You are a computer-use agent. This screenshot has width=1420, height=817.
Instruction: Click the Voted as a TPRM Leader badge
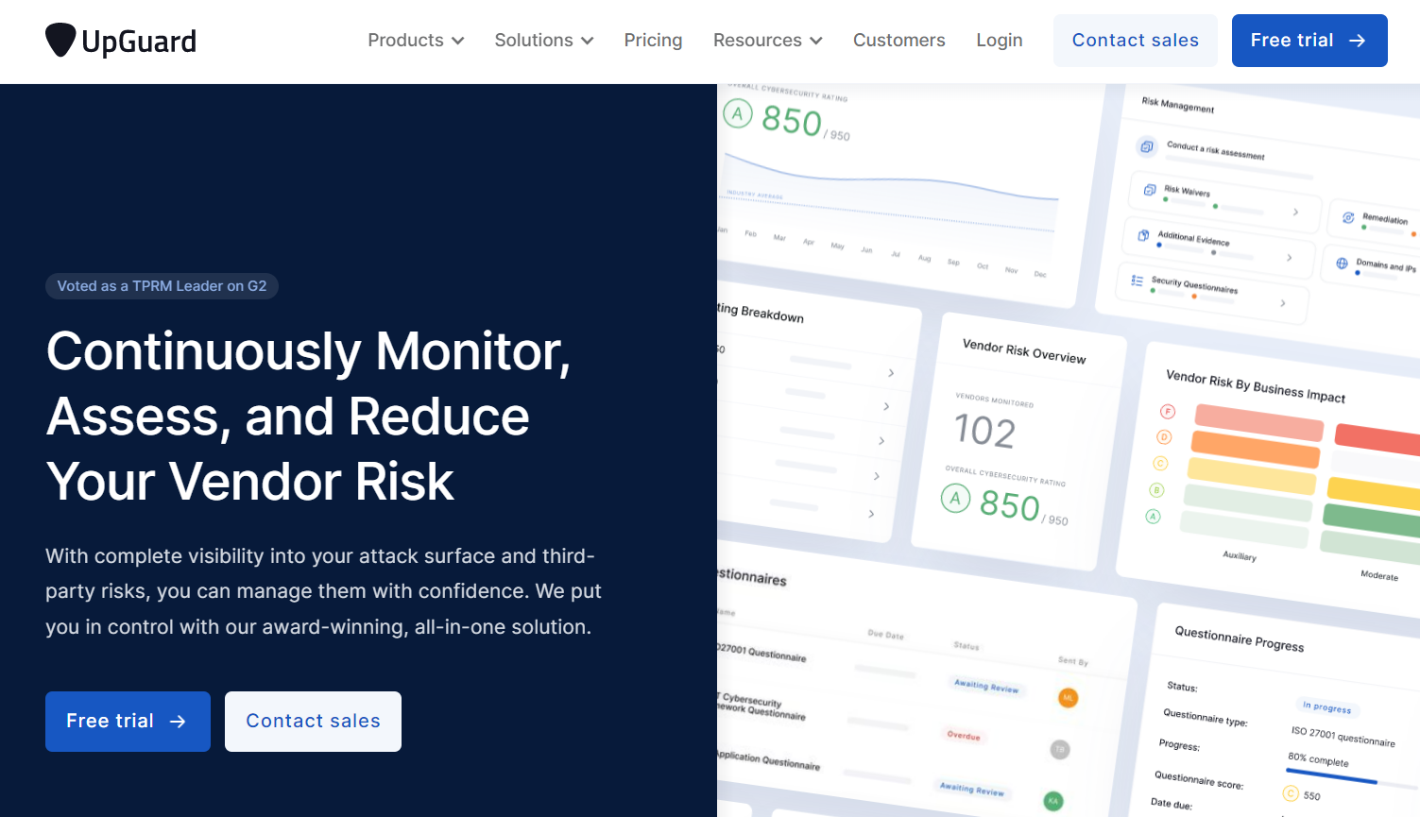[162, 285]
